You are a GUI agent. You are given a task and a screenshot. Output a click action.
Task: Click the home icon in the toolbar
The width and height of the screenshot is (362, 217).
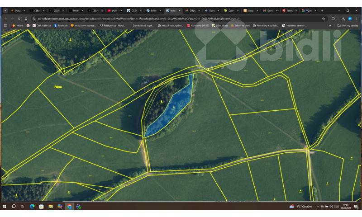(x=26, y=19)
